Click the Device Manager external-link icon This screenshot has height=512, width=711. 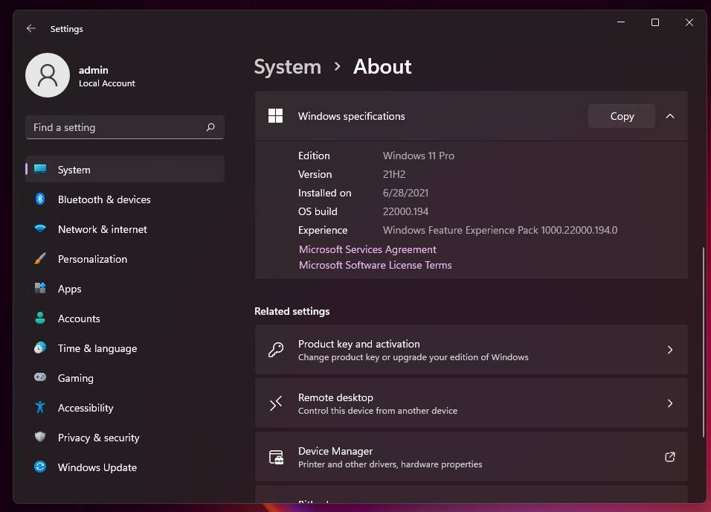(x=669, y=457)
